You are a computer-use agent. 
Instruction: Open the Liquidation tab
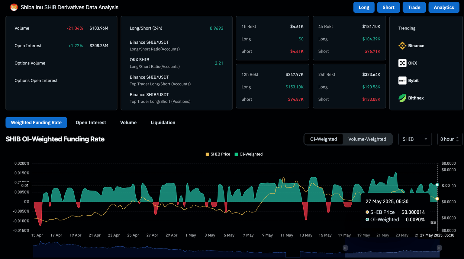pos(163,122)
